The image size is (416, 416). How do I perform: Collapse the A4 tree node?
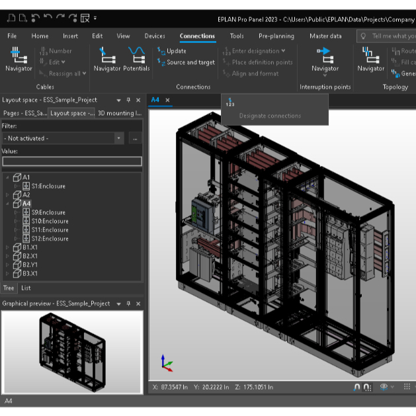[7, 204]
